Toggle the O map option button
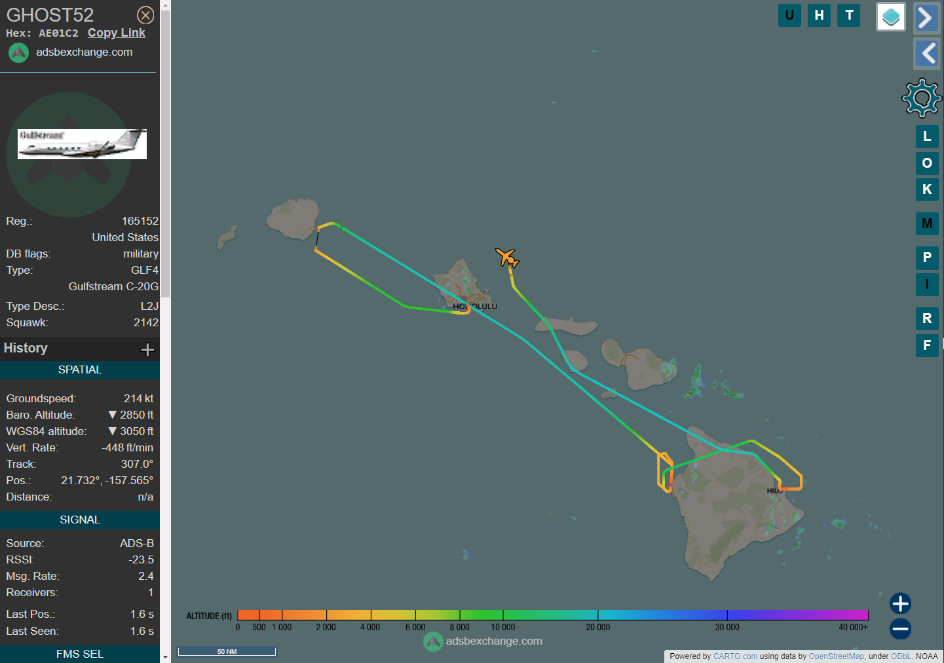The width and height of the screenshot is (944, 663). click(927, 162)
